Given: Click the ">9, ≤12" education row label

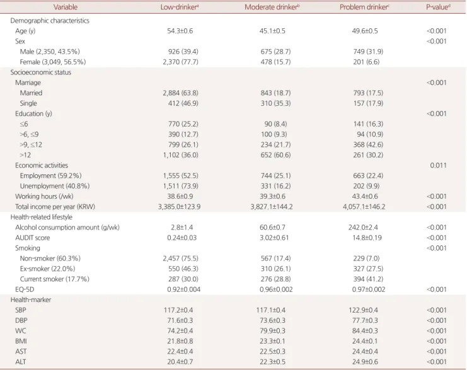Looking at the screenshot, I should tap(31, 145).
